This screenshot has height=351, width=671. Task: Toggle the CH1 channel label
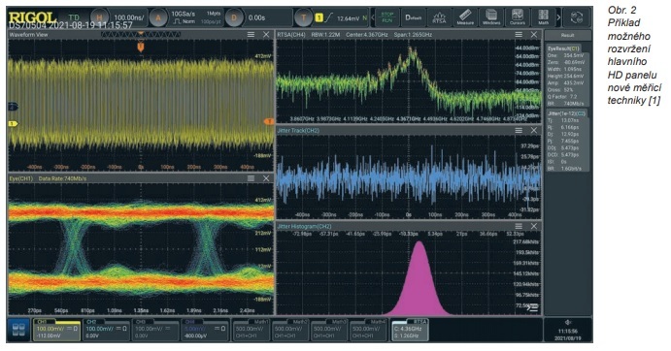coord(42,322)
